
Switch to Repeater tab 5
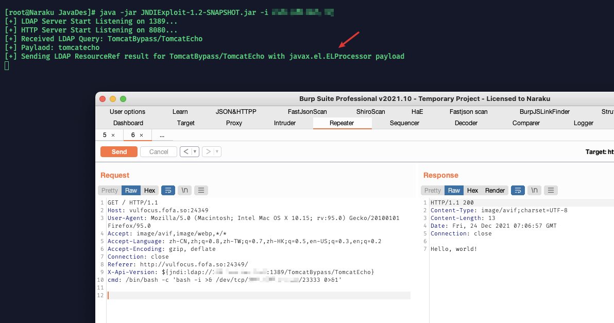(x=105, y=135)
